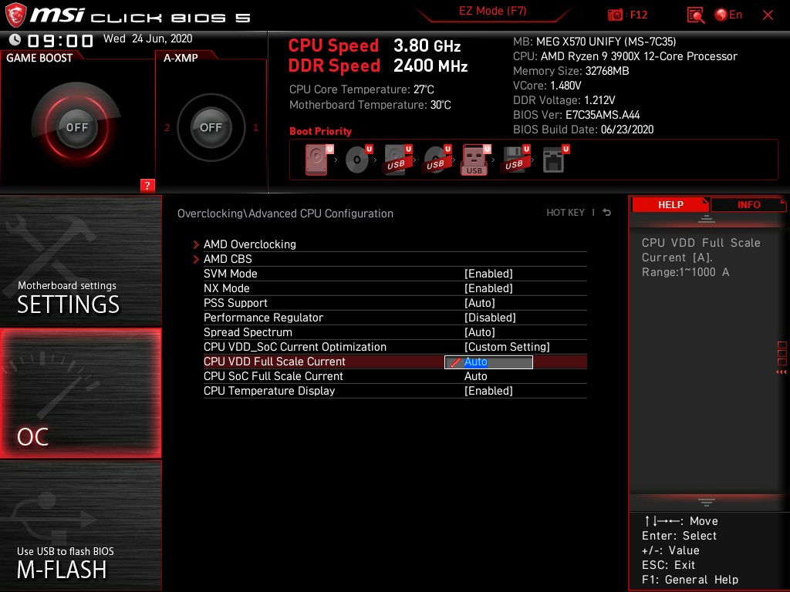Viewport: 790px width, 592px height.
Task: Switch to the INFO tab
Action: [x=748, y=205]
